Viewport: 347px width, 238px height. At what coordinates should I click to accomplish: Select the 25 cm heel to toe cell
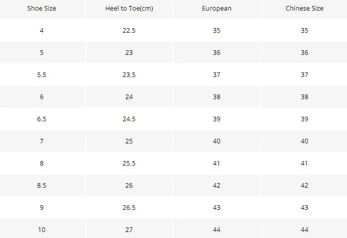[129, 141]
